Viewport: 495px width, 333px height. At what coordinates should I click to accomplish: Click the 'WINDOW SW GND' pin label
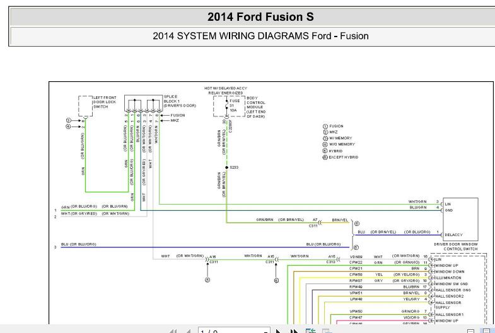point(451,284)
